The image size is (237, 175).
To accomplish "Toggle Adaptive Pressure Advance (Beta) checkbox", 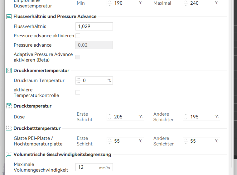I will (78, 57).
